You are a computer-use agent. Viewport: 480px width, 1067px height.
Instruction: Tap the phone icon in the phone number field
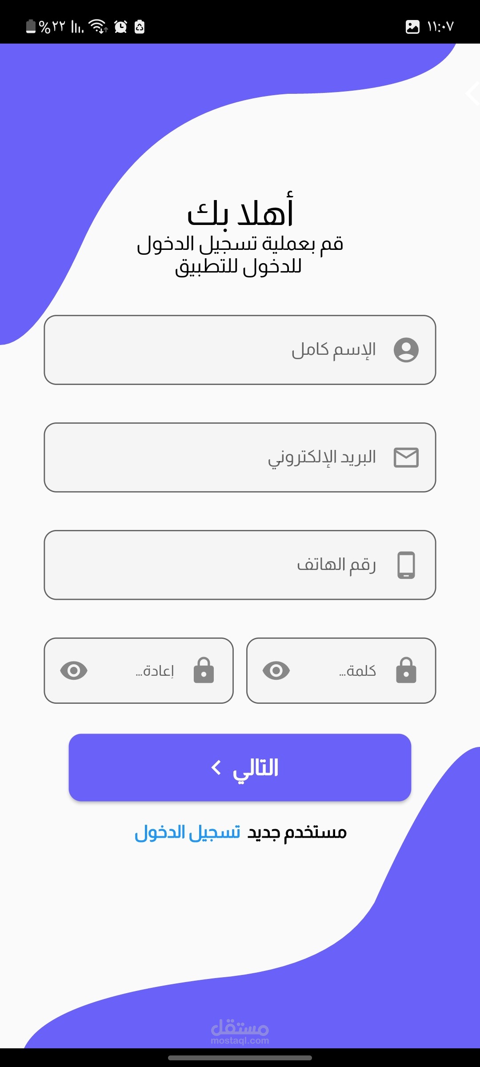click(x=406, y=565)
